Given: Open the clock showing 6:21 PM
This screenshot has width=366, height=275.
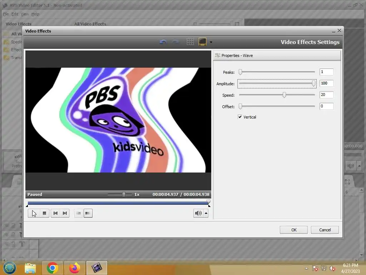Looking at the screenshot, I should (350, 268).
